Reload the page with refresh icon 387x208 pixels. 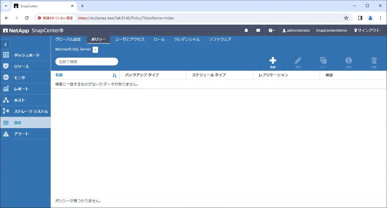tap(27, 18)
